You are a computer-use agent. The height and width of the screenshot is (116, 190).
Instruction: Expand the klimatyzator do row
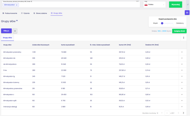point(182,58)
